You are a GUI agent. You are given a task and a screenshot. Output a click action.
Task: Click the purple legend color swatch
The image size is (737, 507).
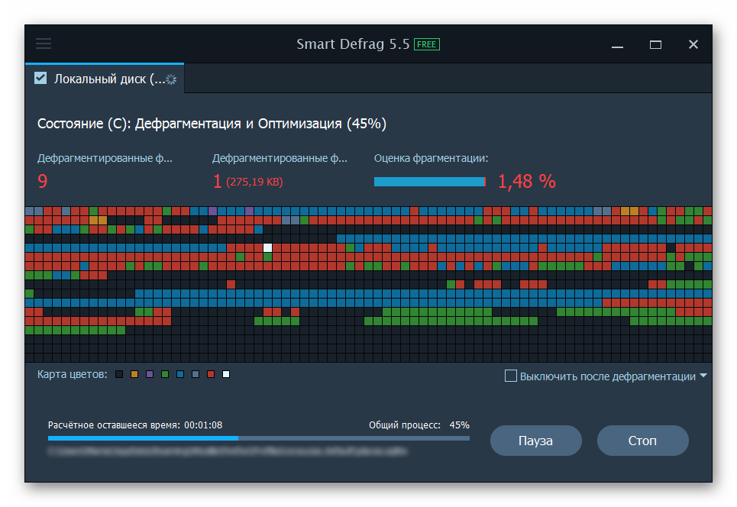150,374
